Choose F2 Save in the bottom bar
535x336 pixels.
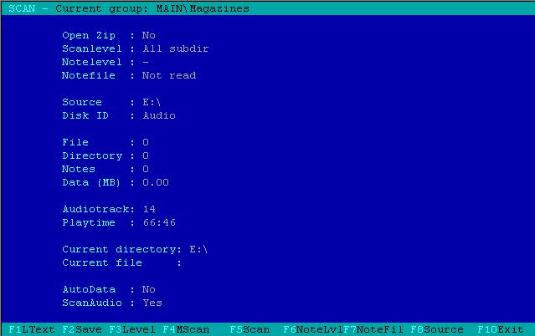tap(82, 329)
